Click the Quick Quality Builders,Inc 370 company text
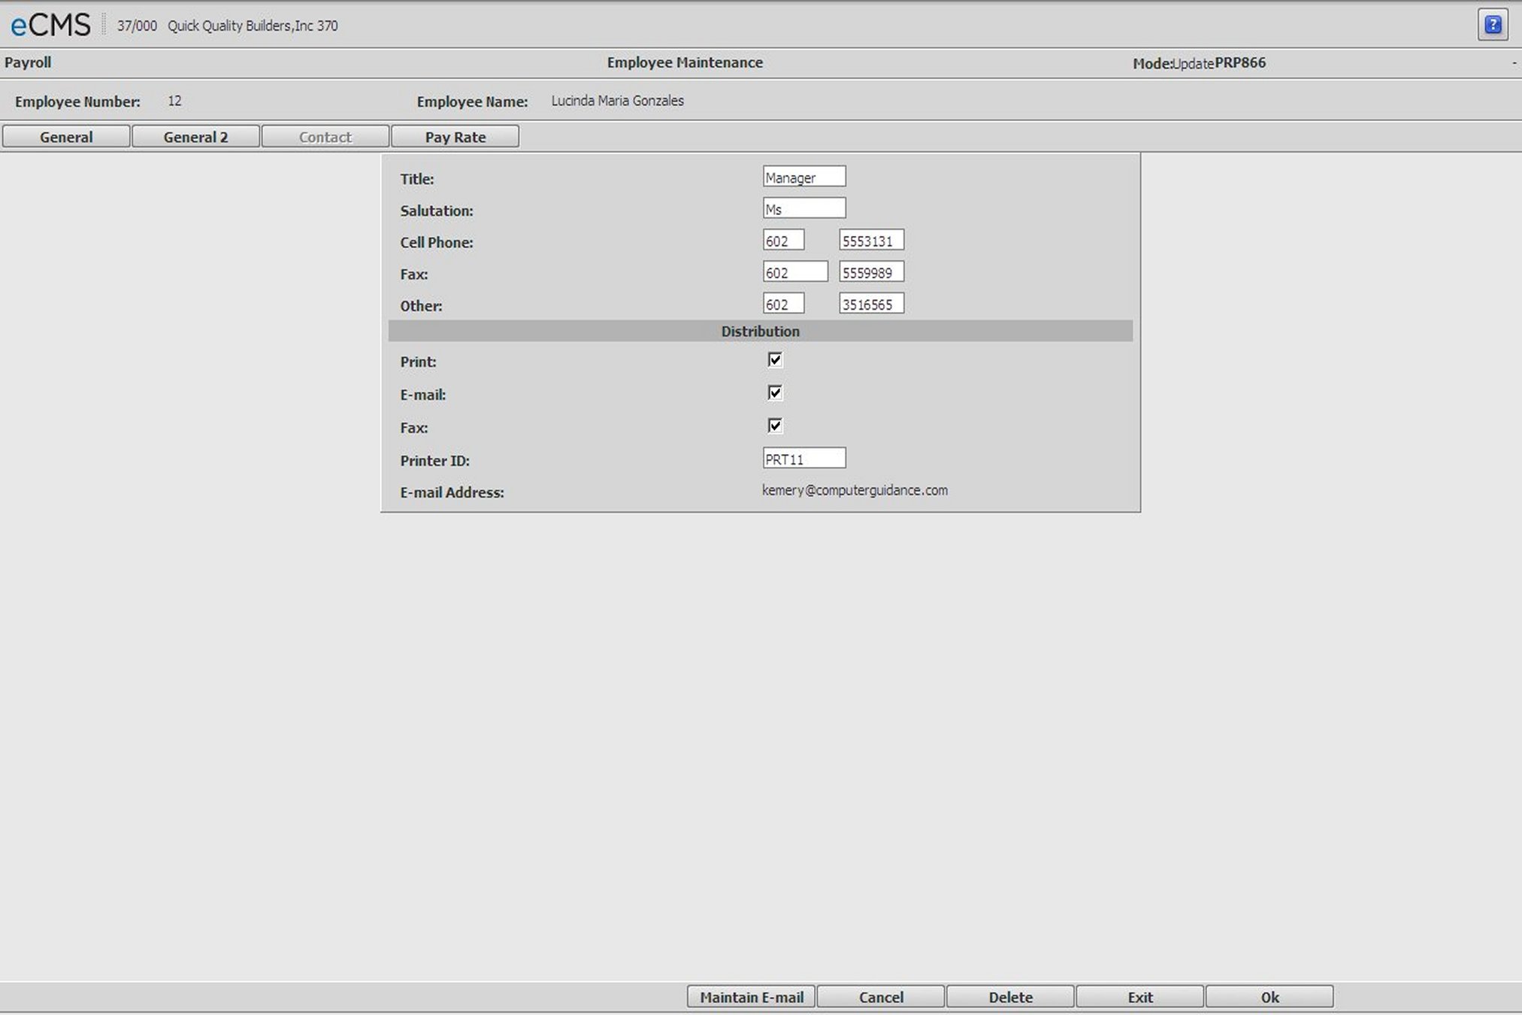The width and height of the screenshot is (1522, 1015). 253,26
